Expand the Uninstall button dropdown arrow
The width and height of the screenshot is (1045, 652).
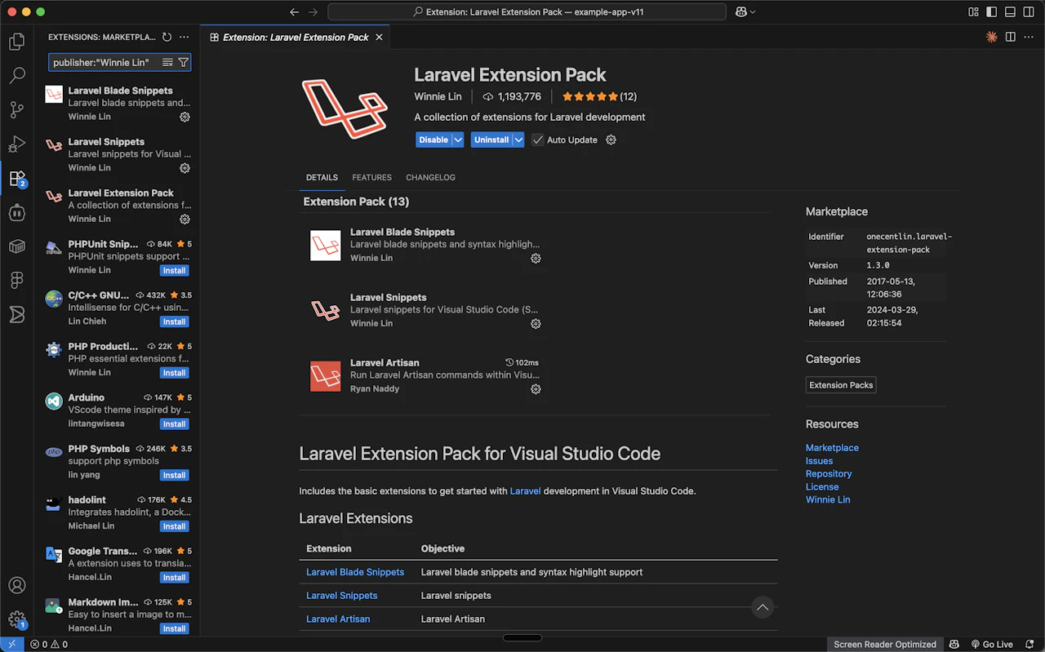point(518,140)
